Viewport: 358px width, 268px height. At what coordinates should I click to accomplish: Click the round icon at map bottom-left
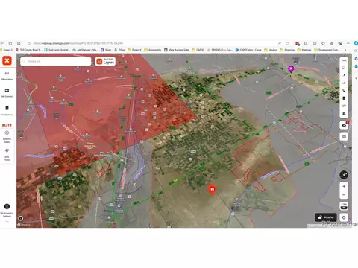click(x=21, y=218)
